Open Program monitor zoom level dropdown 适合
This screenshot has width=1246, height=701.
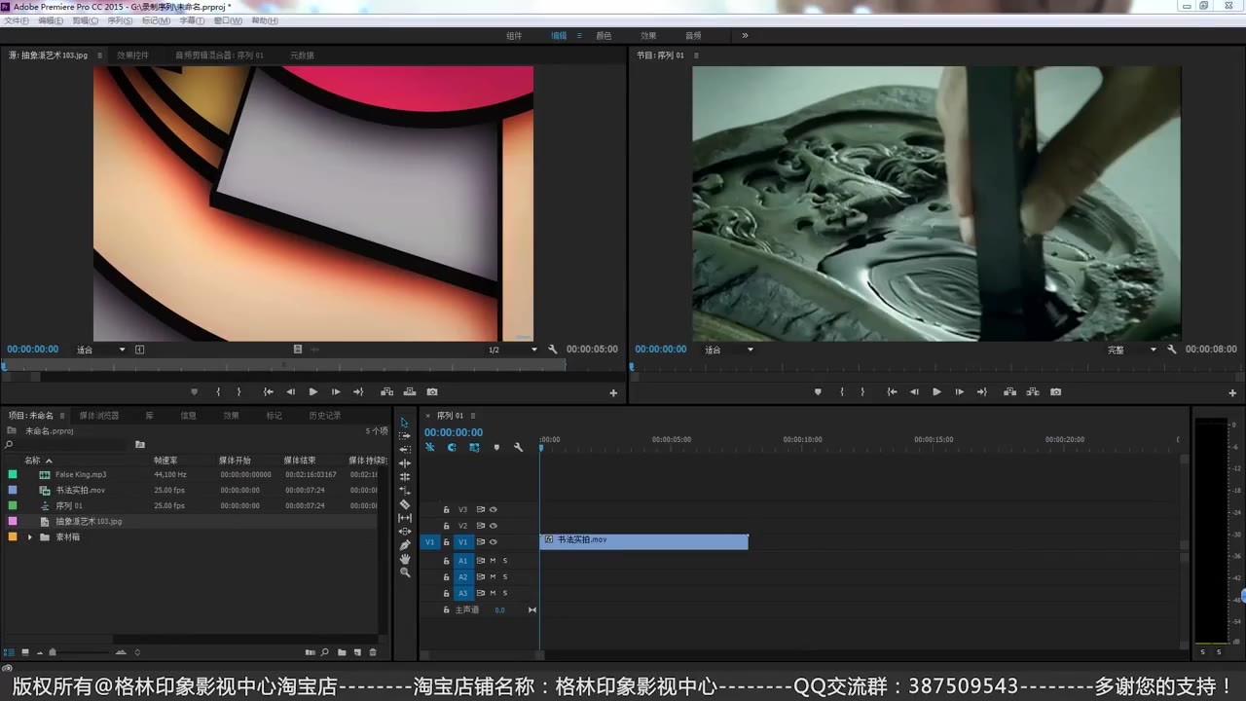coord(729,350)
